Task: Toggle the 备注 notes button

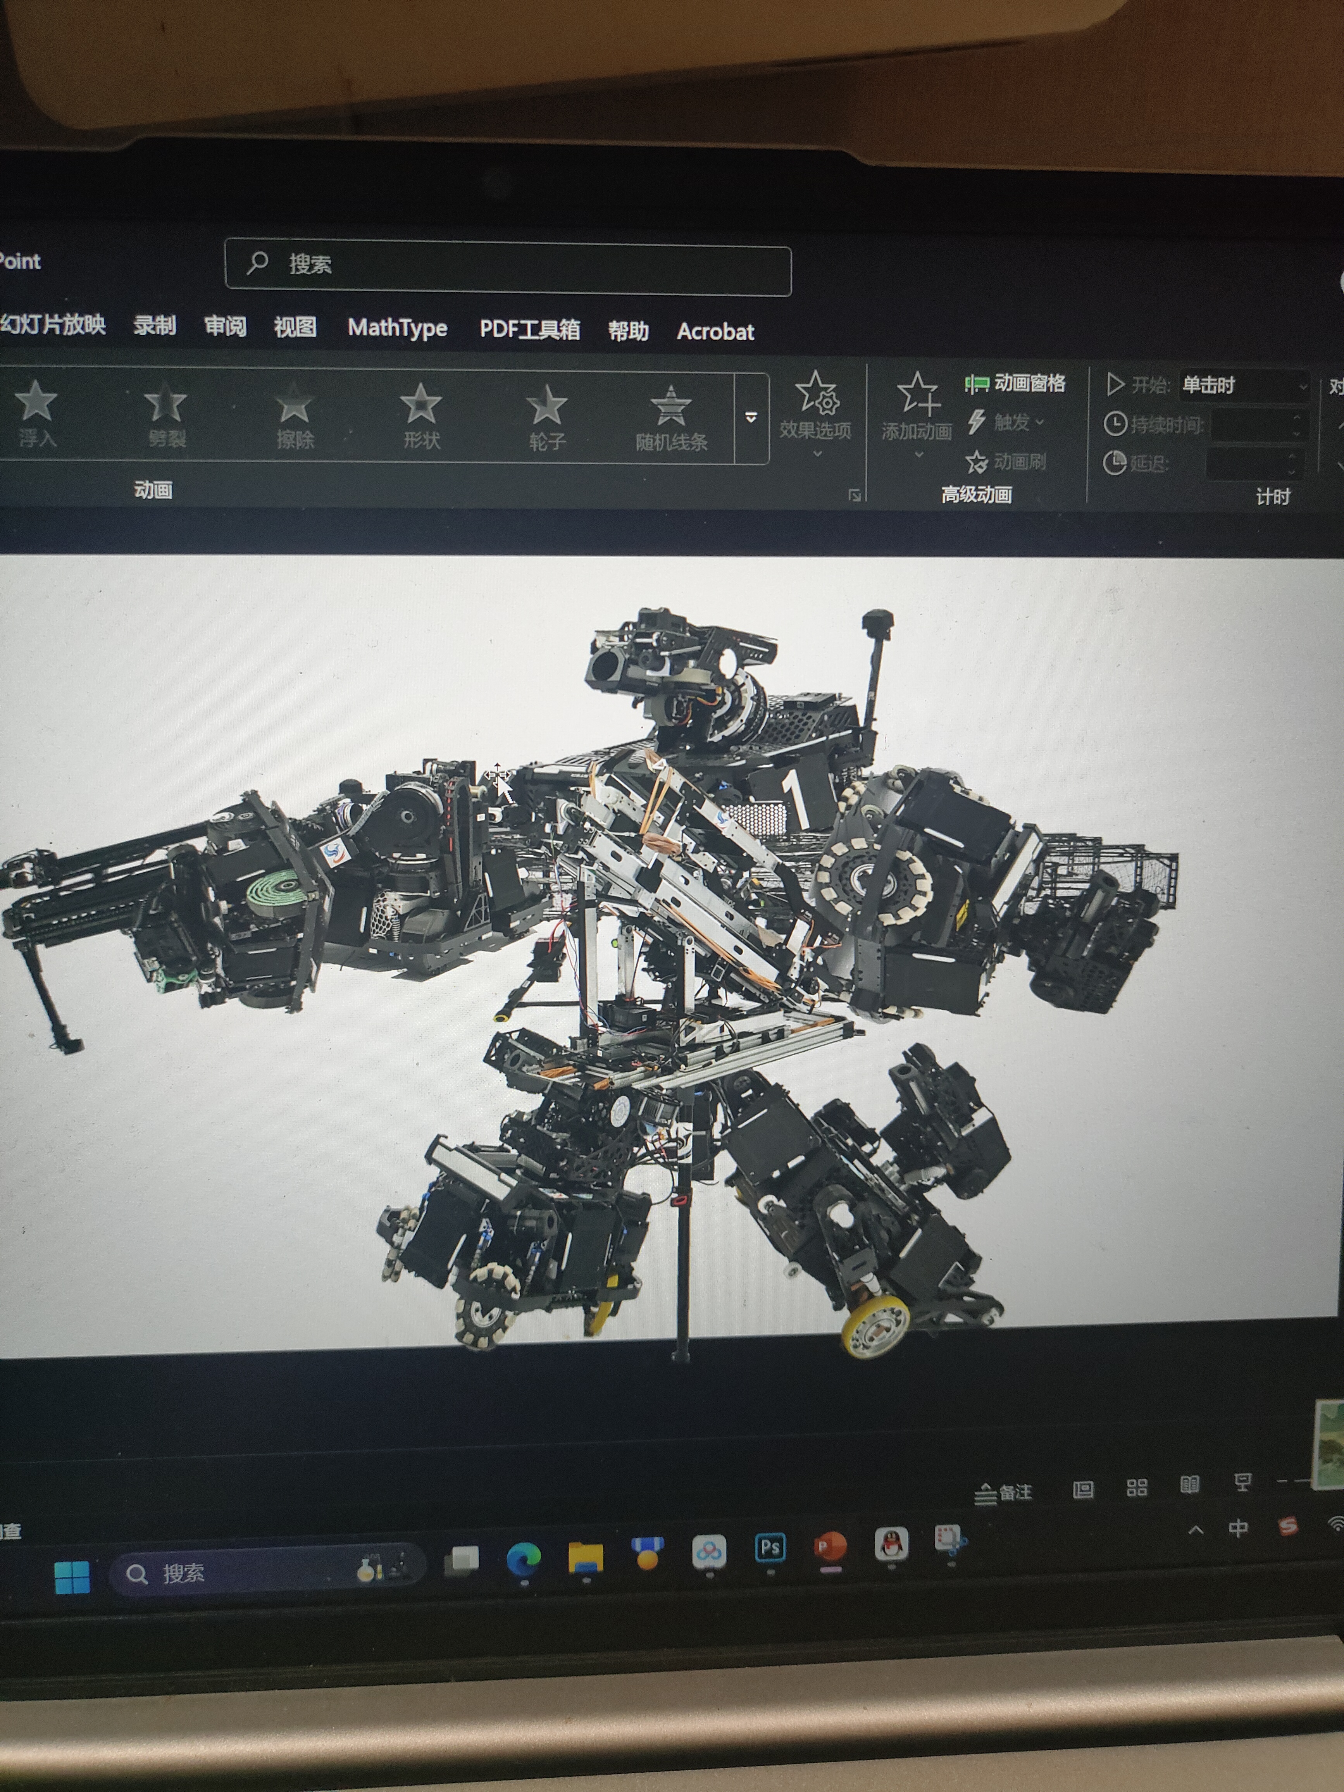Action: (1004, 1493)
